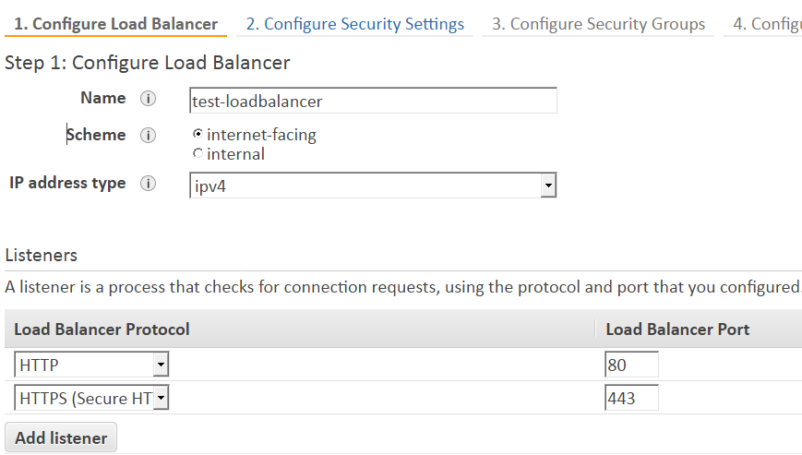Open the IP address type ipv4 dropdown
802x455 pixels.
373,186
